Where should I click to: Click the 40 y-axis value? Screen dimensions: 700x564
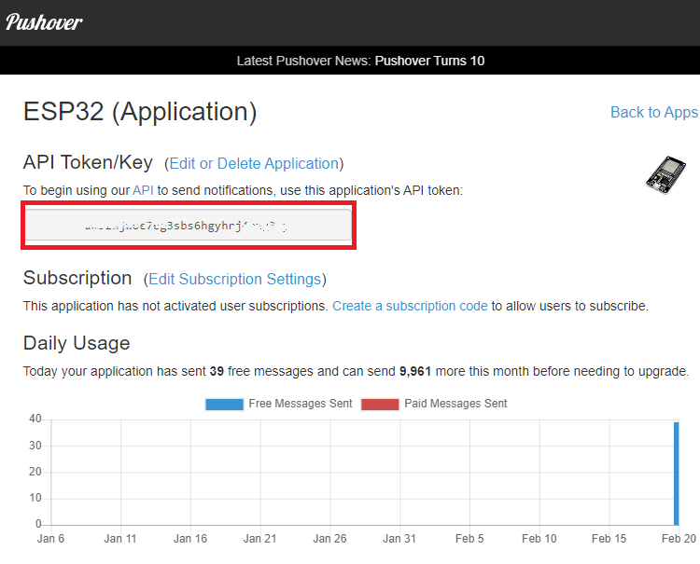point(35,419)
